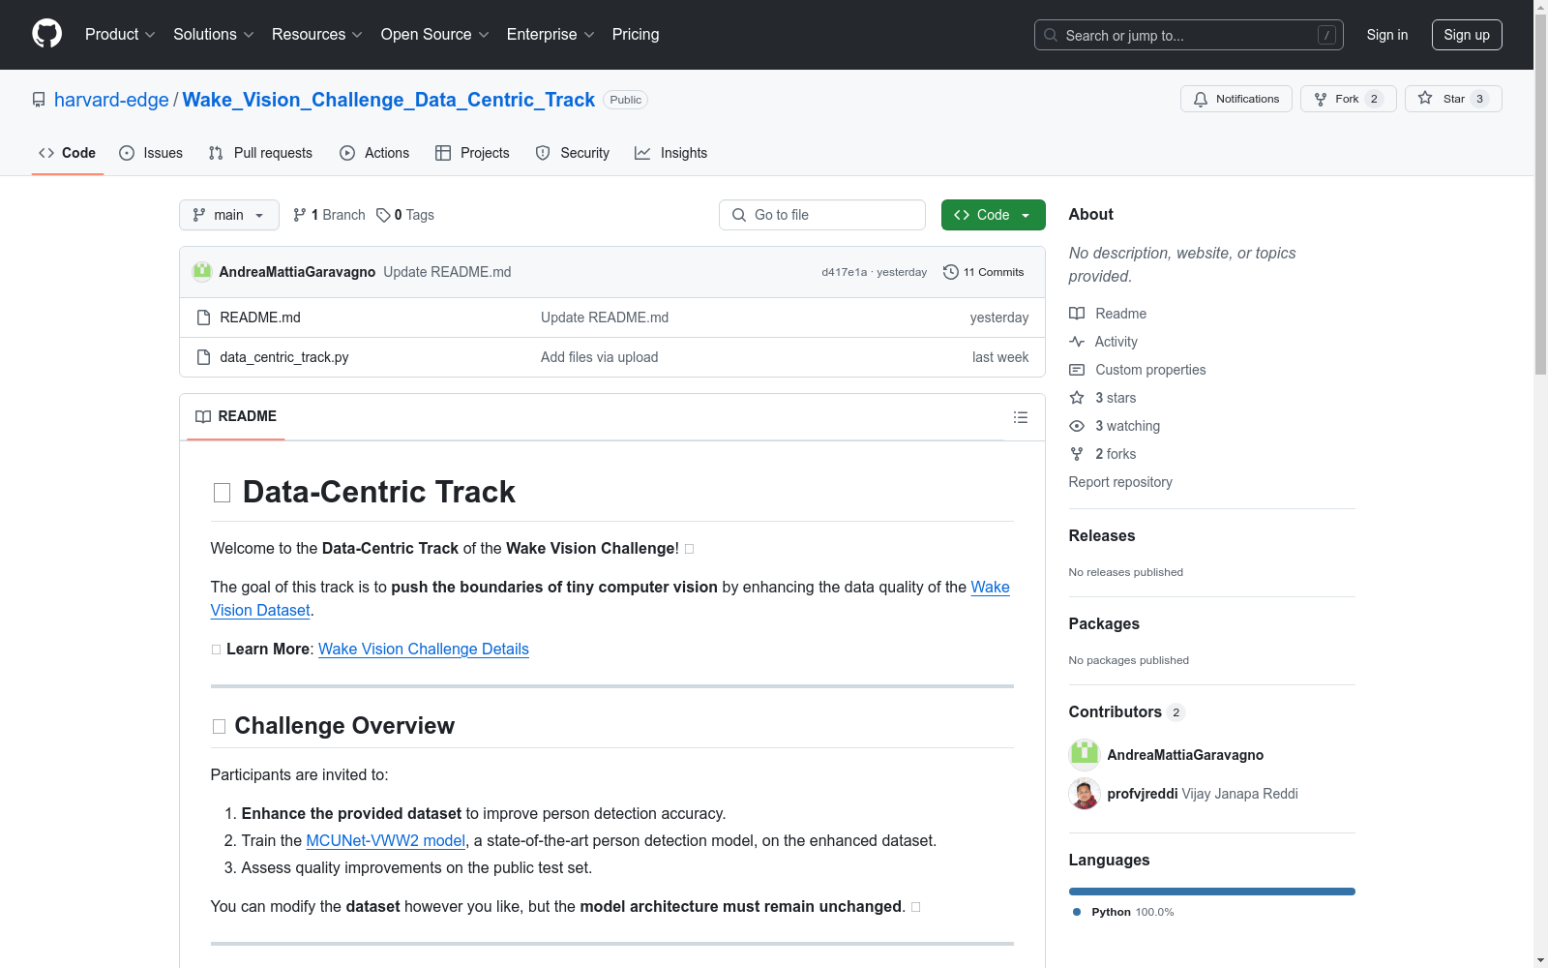Click the Fork icon button
The image size is (1548, 968).
1348,99
